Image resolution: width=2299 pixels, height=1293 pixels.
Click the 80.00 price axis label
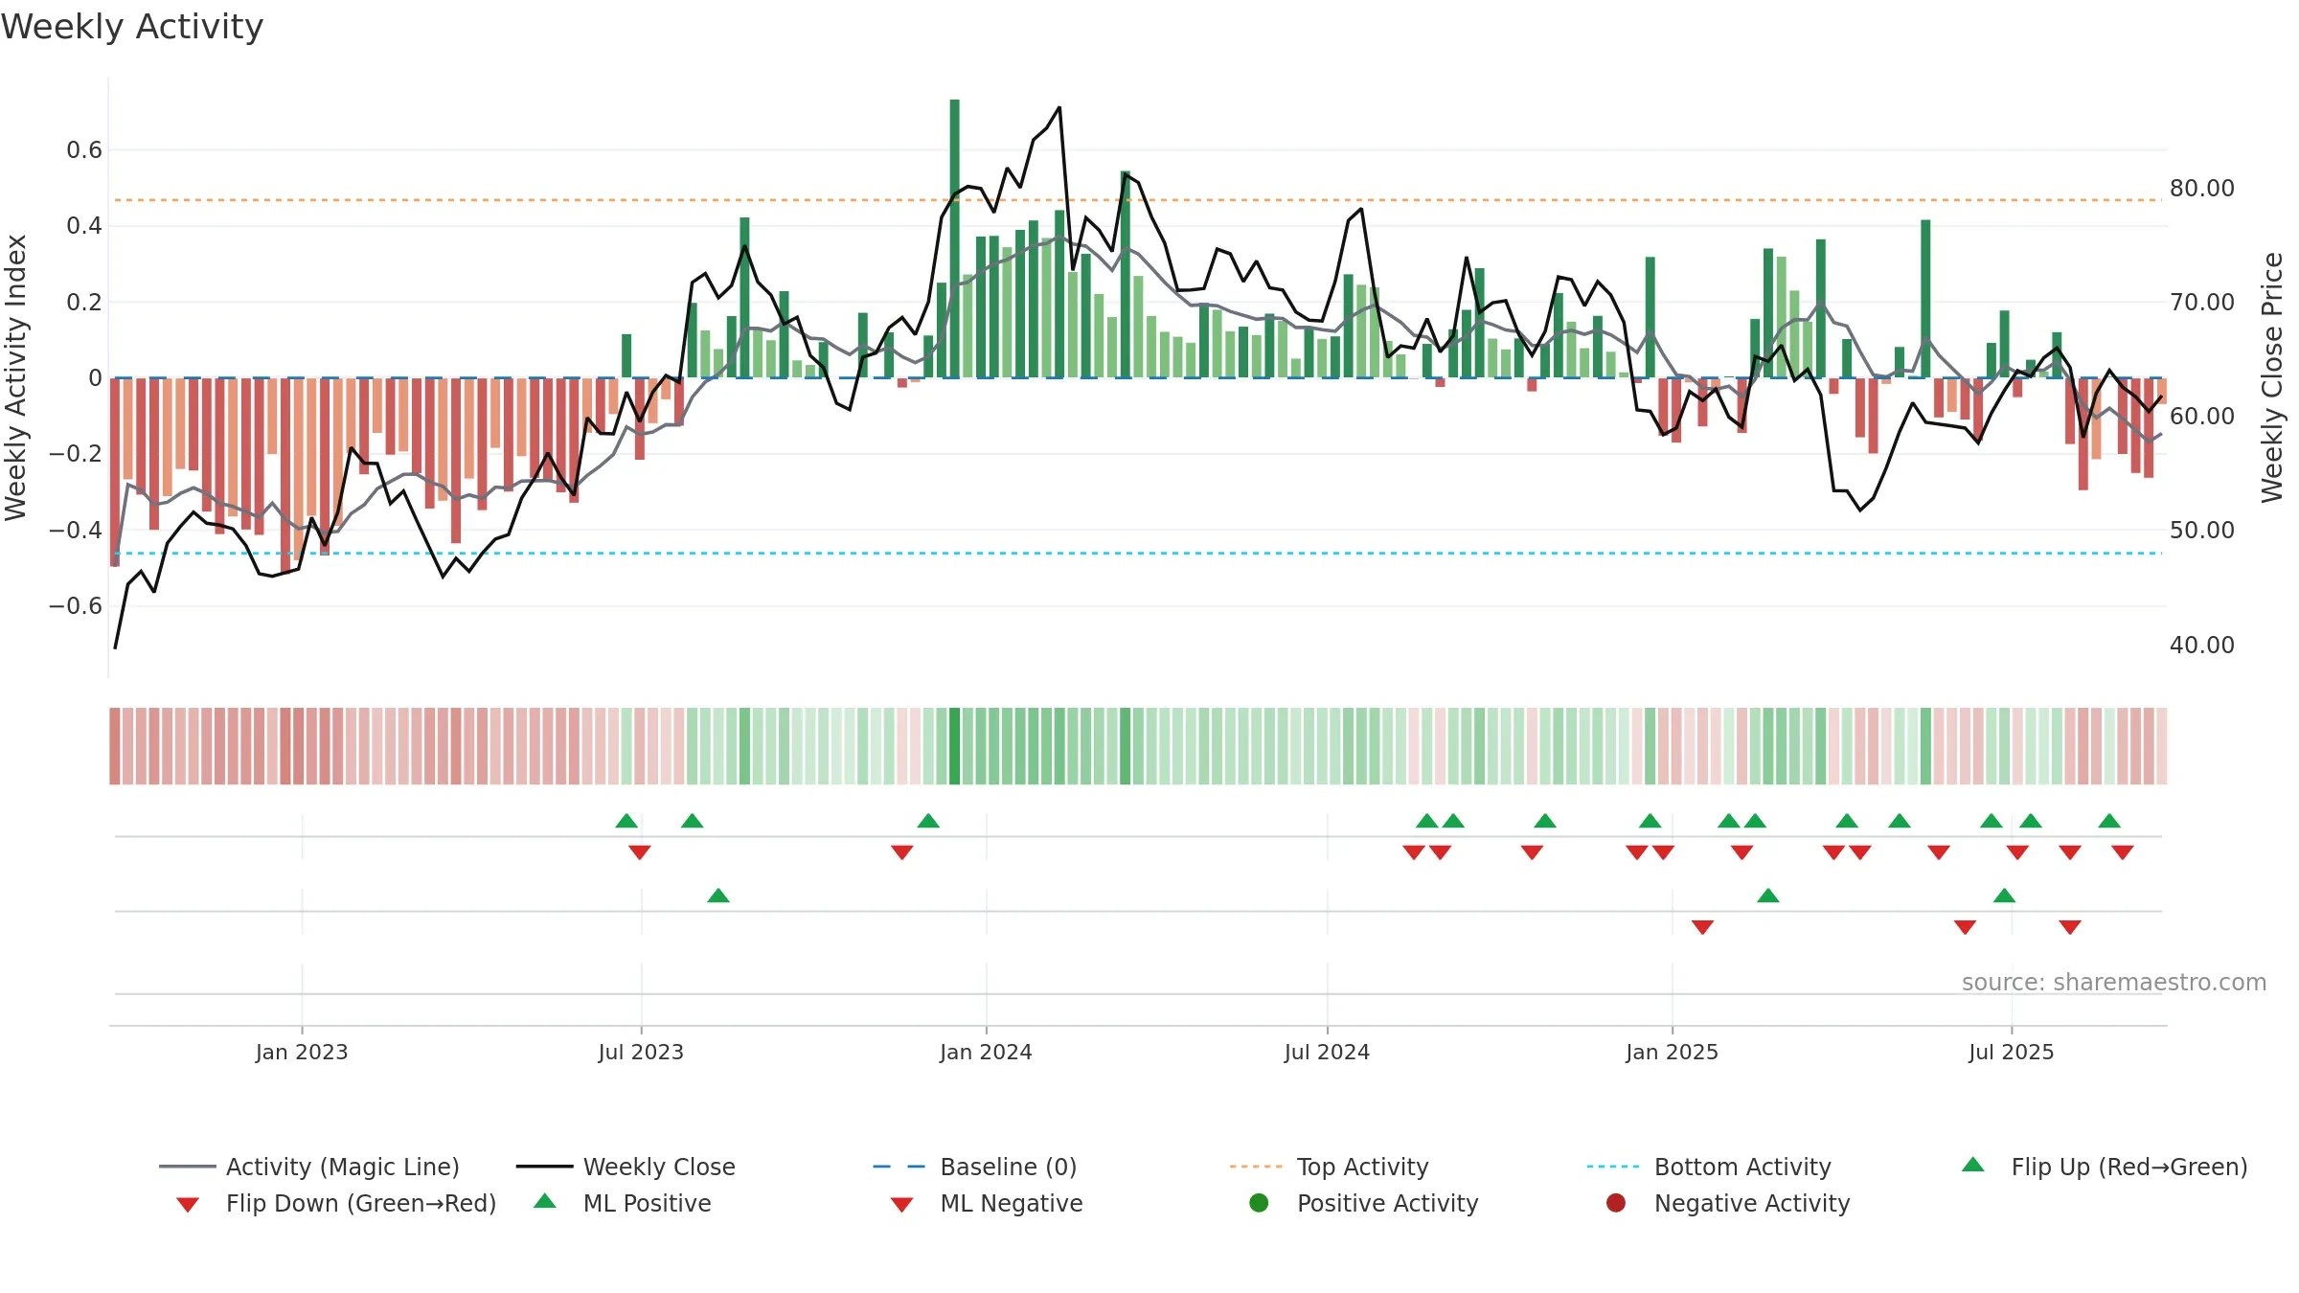(2202, 188)
